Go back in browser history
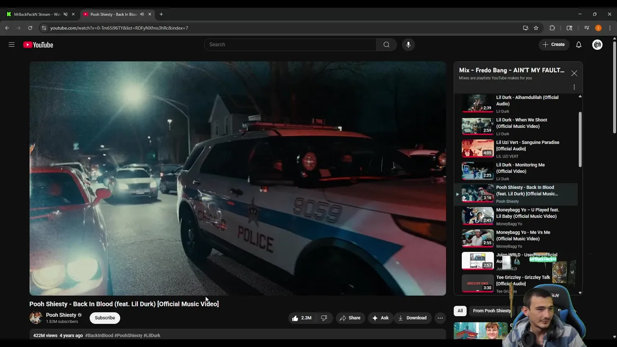Screen dimensions: 617x347 [x=7, y=28]
